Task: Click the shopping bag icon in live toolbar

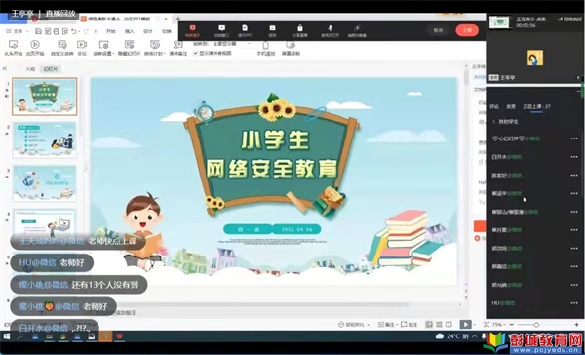Action: tap(300, 28)
